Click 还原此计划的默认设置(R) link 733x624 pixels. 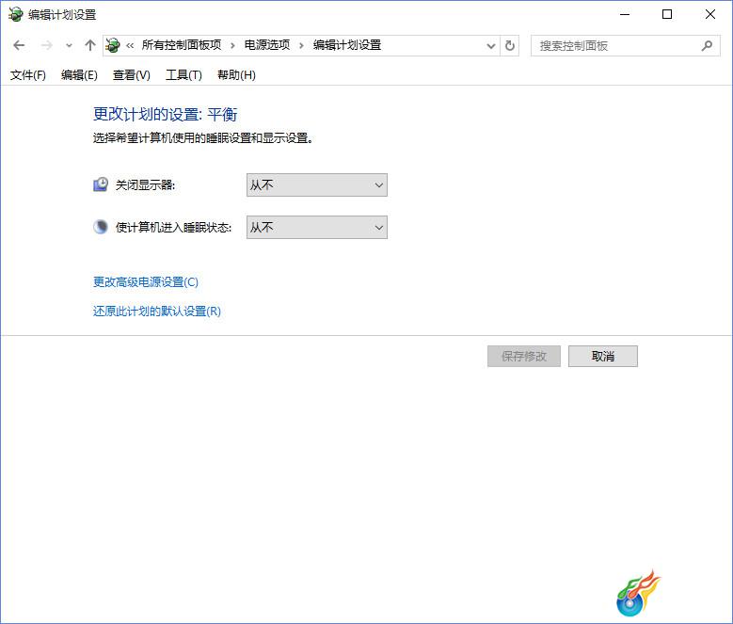157,312
